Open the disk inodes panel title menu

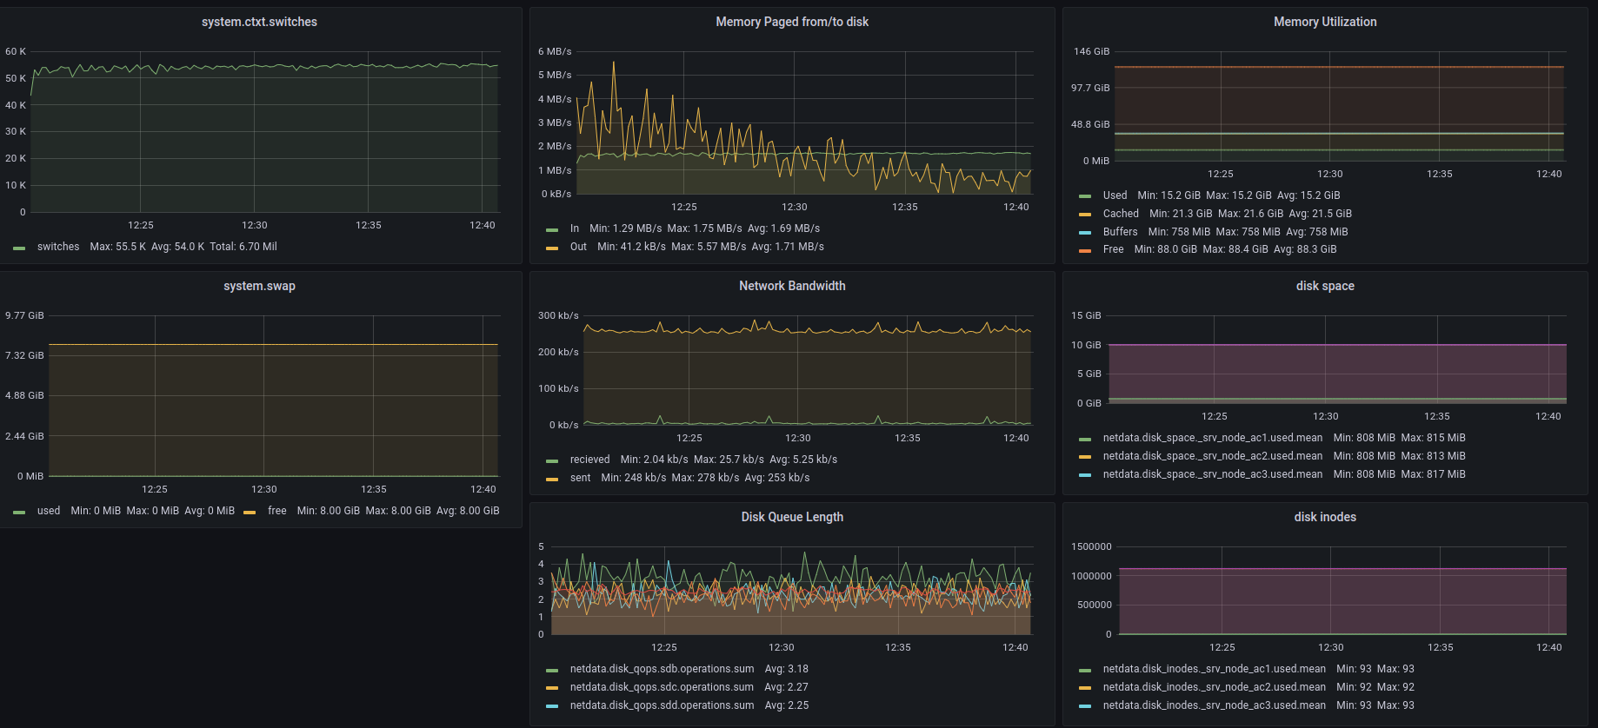click(x=1324, y=517)
